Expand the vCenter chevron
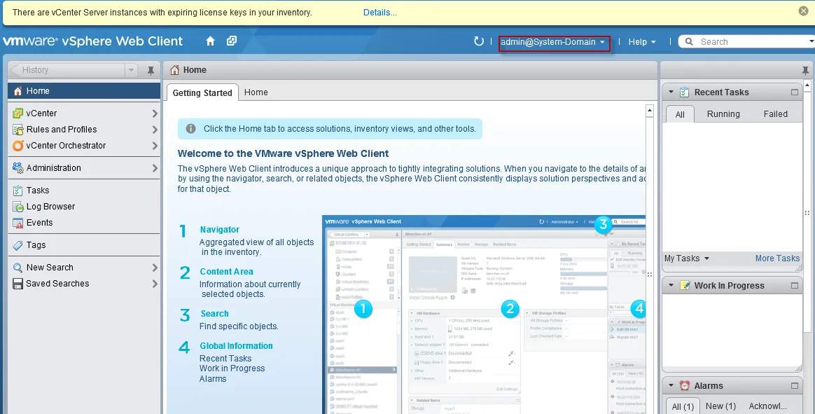This screenshot has width=815, height=414. tap(154, 113)
